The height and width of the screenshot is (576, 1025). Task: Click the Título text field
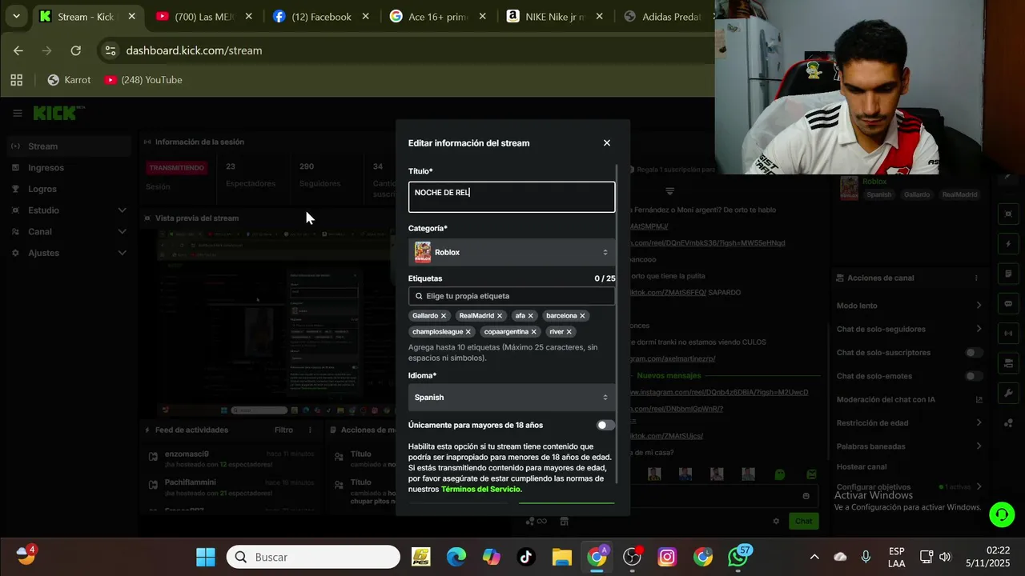tap(512, 197)
